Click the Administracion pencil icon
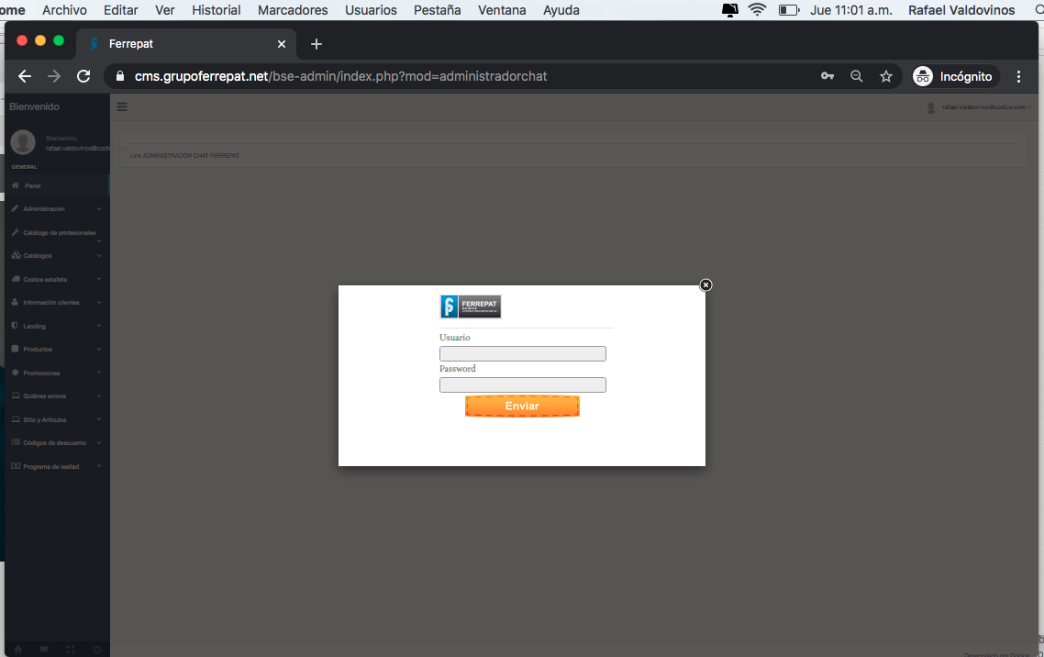 click(x=16, y=208)
